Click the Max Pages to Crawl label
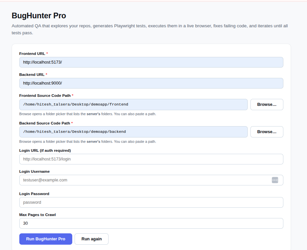This screenshot has width=307, height=250. [37, 215]
